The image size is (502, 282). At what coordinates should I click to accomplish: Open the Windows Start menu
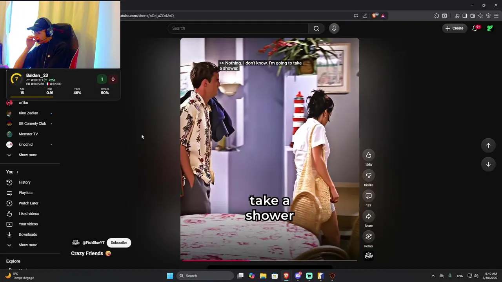170,276
